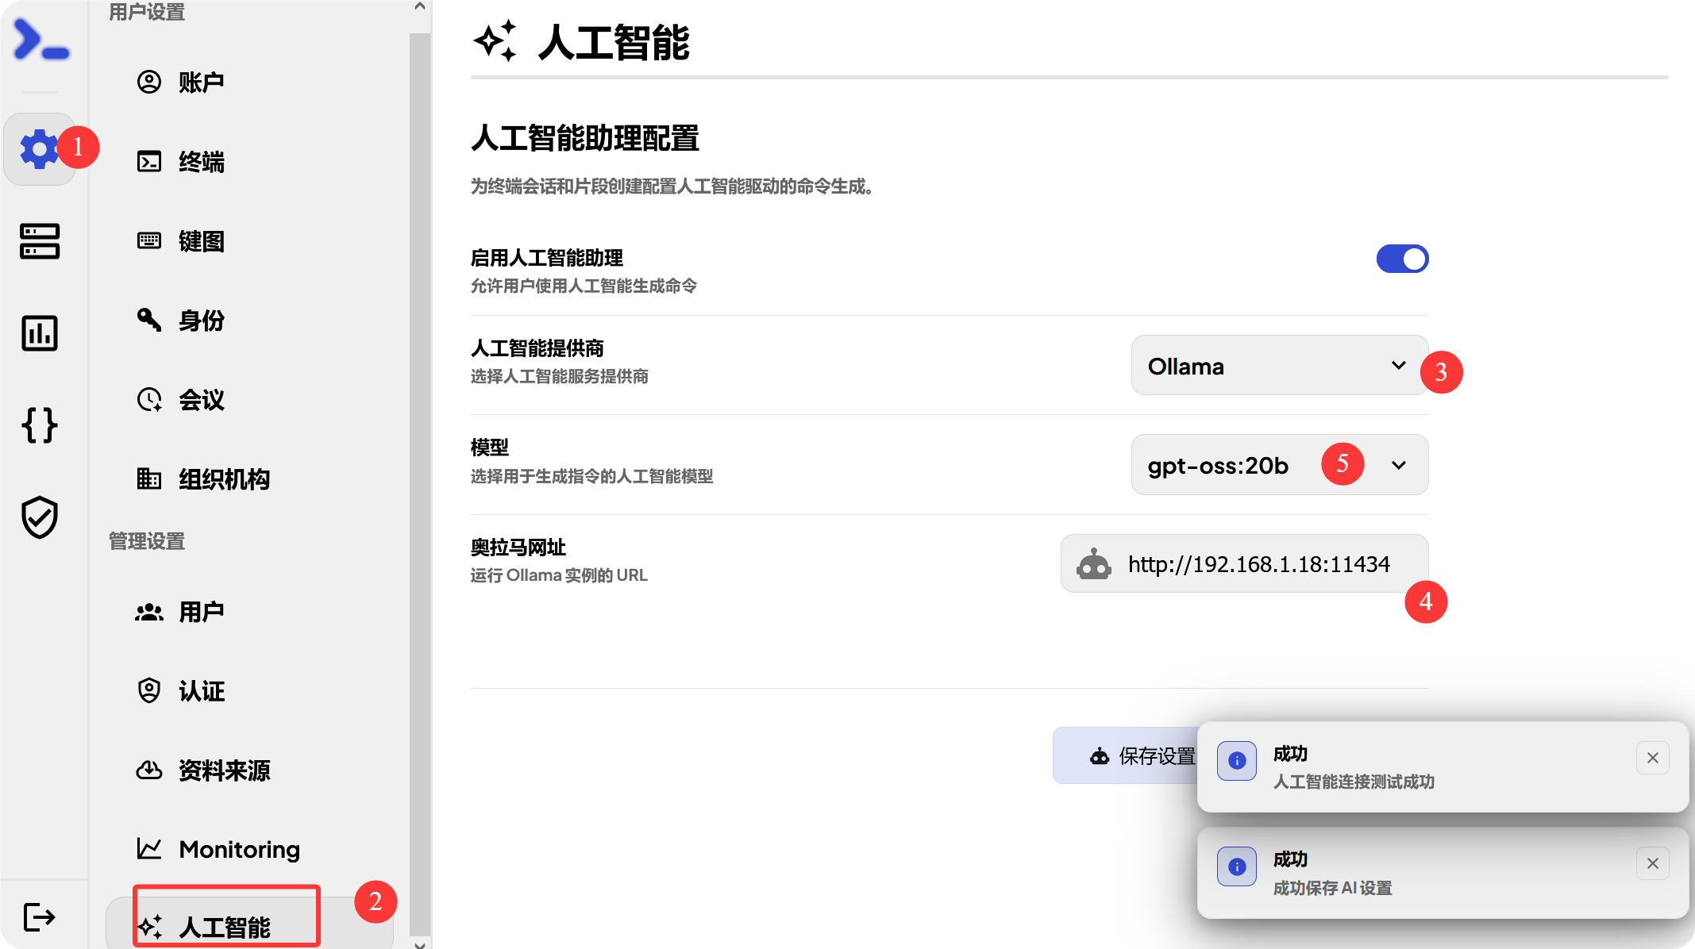
Task: Click the Ollama URL input field
Action: 1259,564
